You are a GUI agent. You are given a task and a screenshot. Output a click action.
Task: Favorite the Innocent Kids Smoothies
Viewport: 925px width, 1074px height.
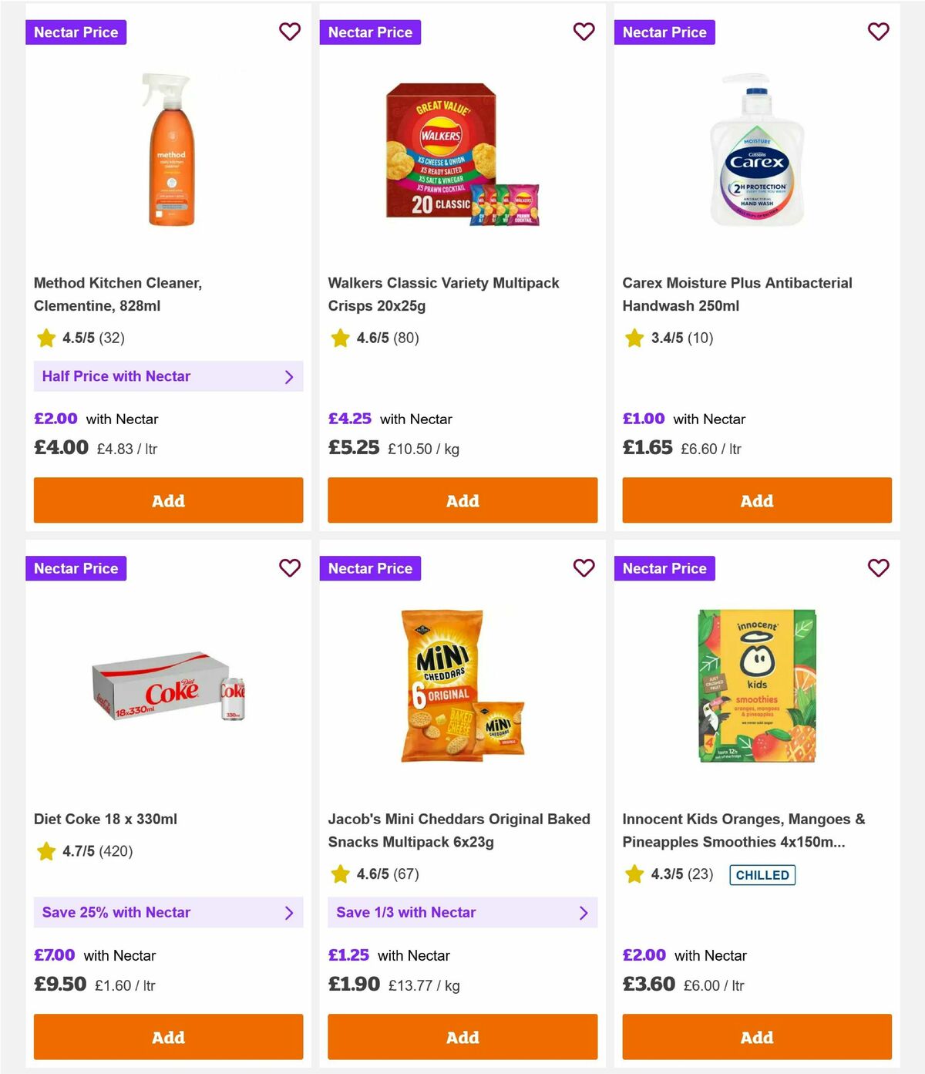click(878, 567)
